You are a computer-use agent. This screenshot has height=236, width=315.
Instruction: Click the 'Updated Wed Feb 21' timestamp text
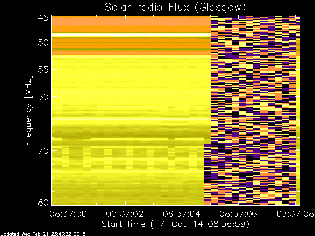(x=43, y=234)
